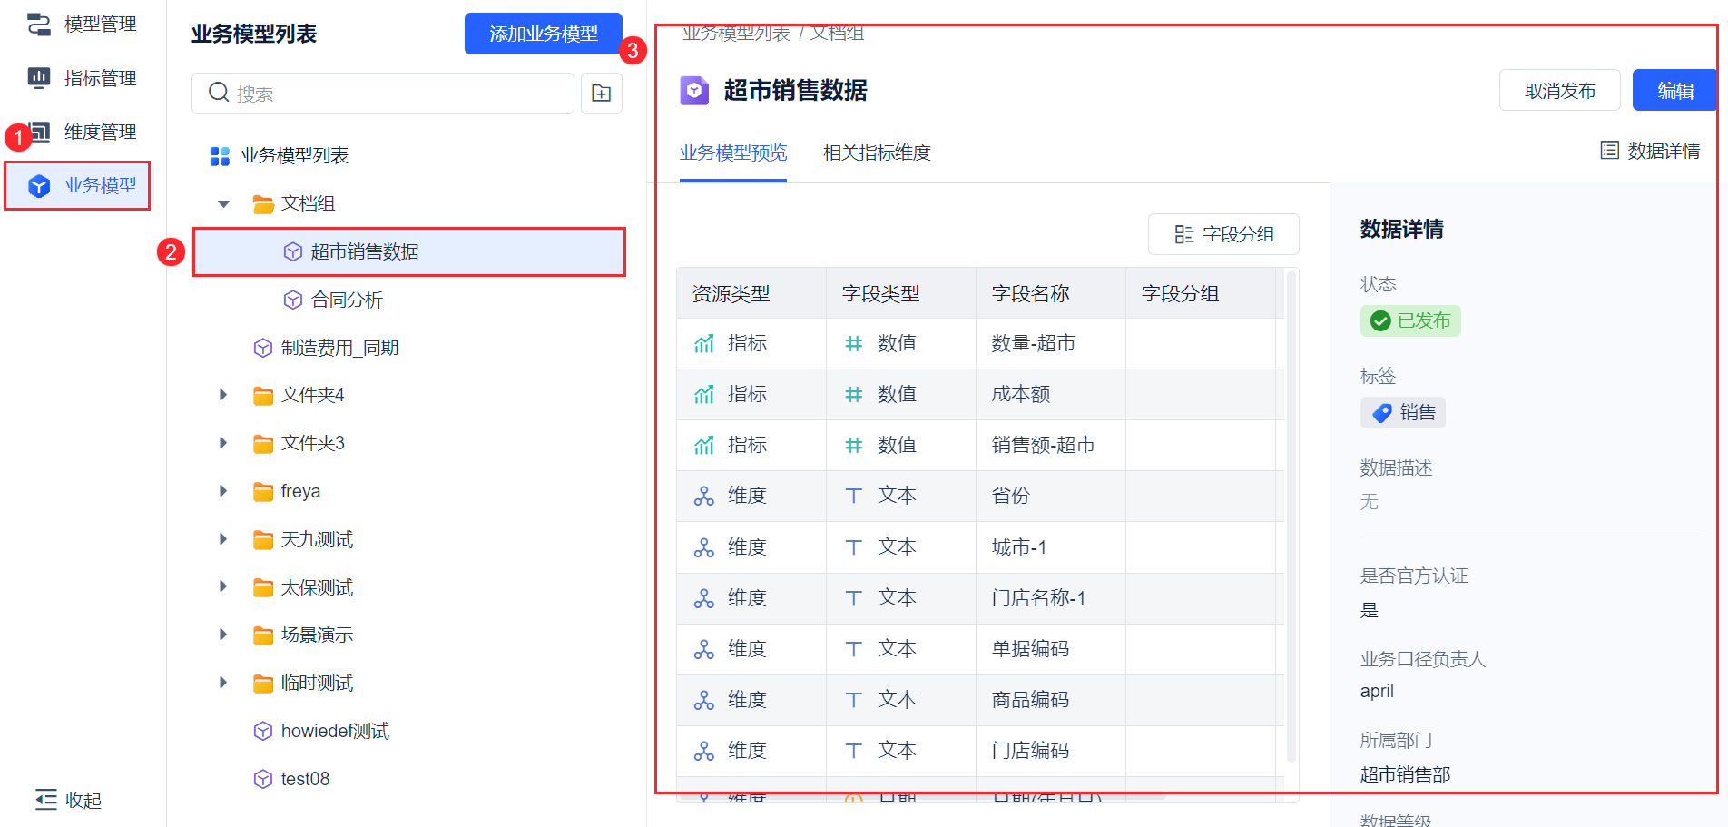
Task: Expand the 临时测试 folder
Action: [223, 683]
